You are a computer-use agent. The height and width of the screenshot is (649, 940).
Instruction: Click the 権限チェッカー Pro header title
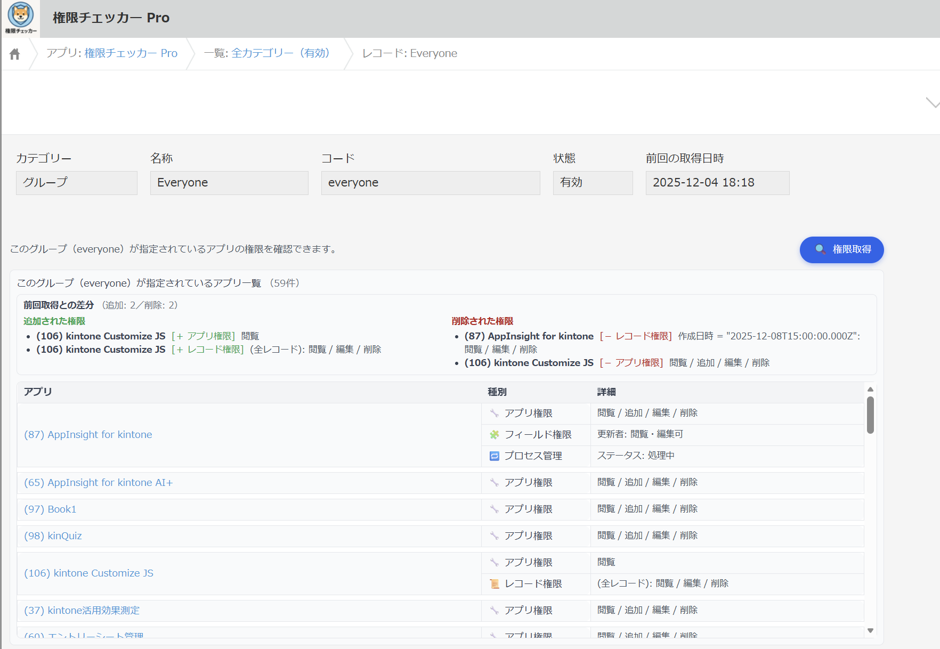click(x=111, y=18)
